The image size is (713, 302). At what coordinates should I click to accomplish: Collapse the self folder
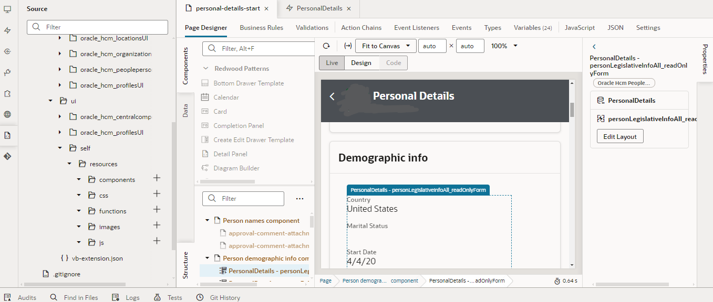tap(60, 148)
